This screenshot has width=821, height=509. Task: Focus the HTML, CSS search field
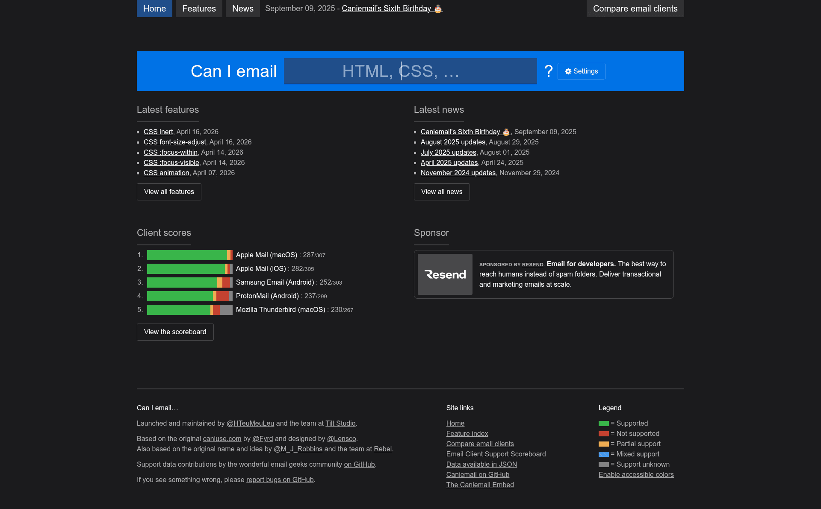(410, 71)
